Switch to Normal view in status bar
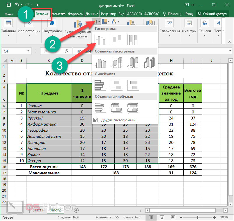This screenshot has width=234, height=221. [x=151, y=217]
